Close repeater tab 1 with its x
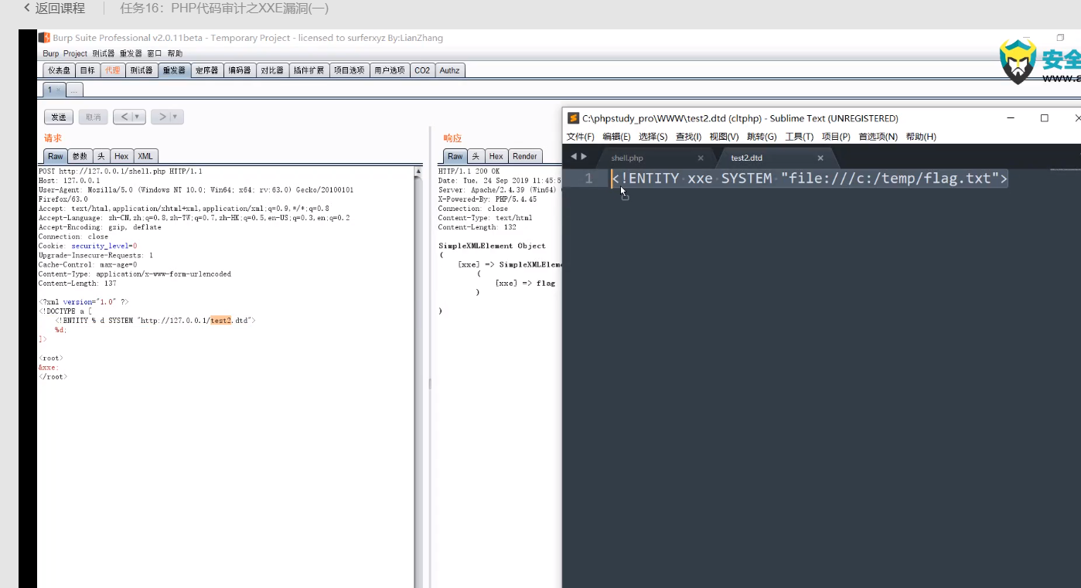Viewport: 1081px width, 588px height. point(58,90)
